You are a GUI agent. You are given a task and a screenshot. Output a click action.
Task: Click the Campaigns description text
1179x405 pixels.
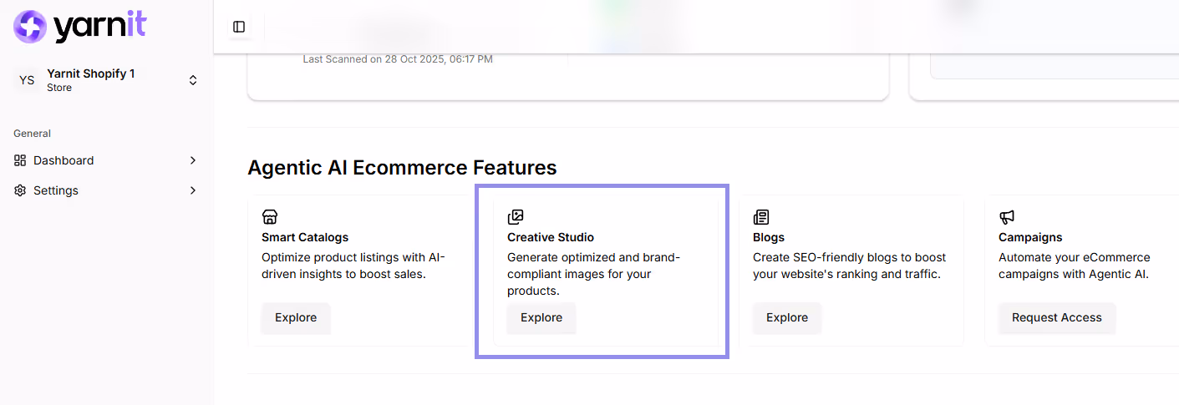1075,266
